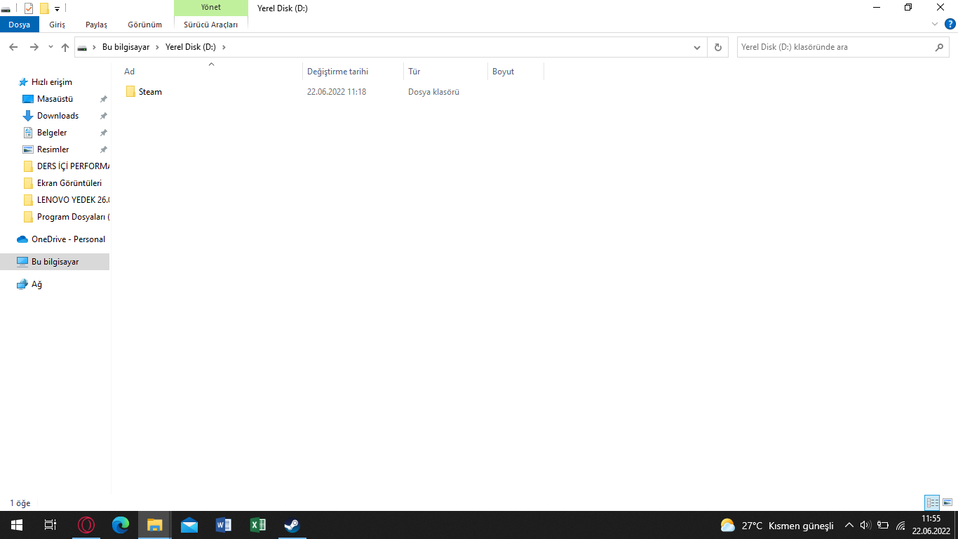Launch Opera from the taskbar
This screenshot has width=958, height=539.
pos(86,525)
